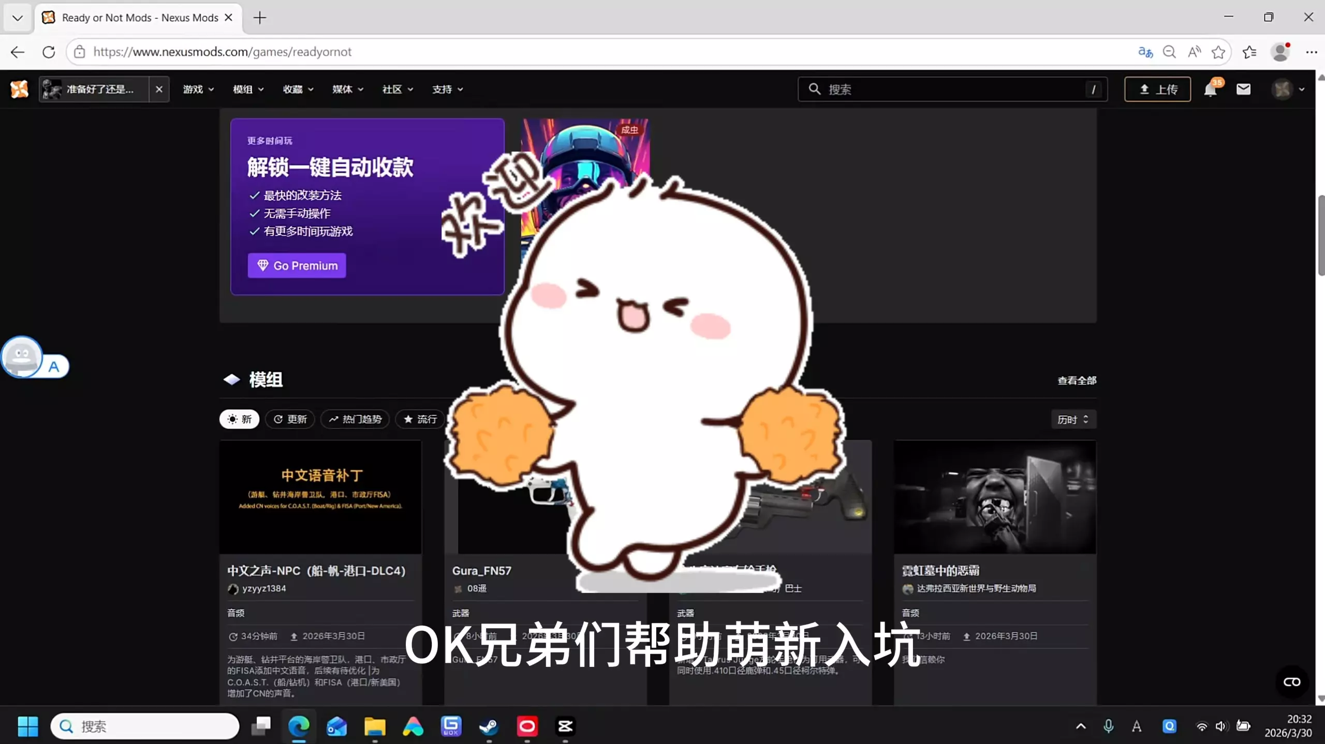
Task: Open the 查看全部 link
Action: click(x=1077, y=381)
